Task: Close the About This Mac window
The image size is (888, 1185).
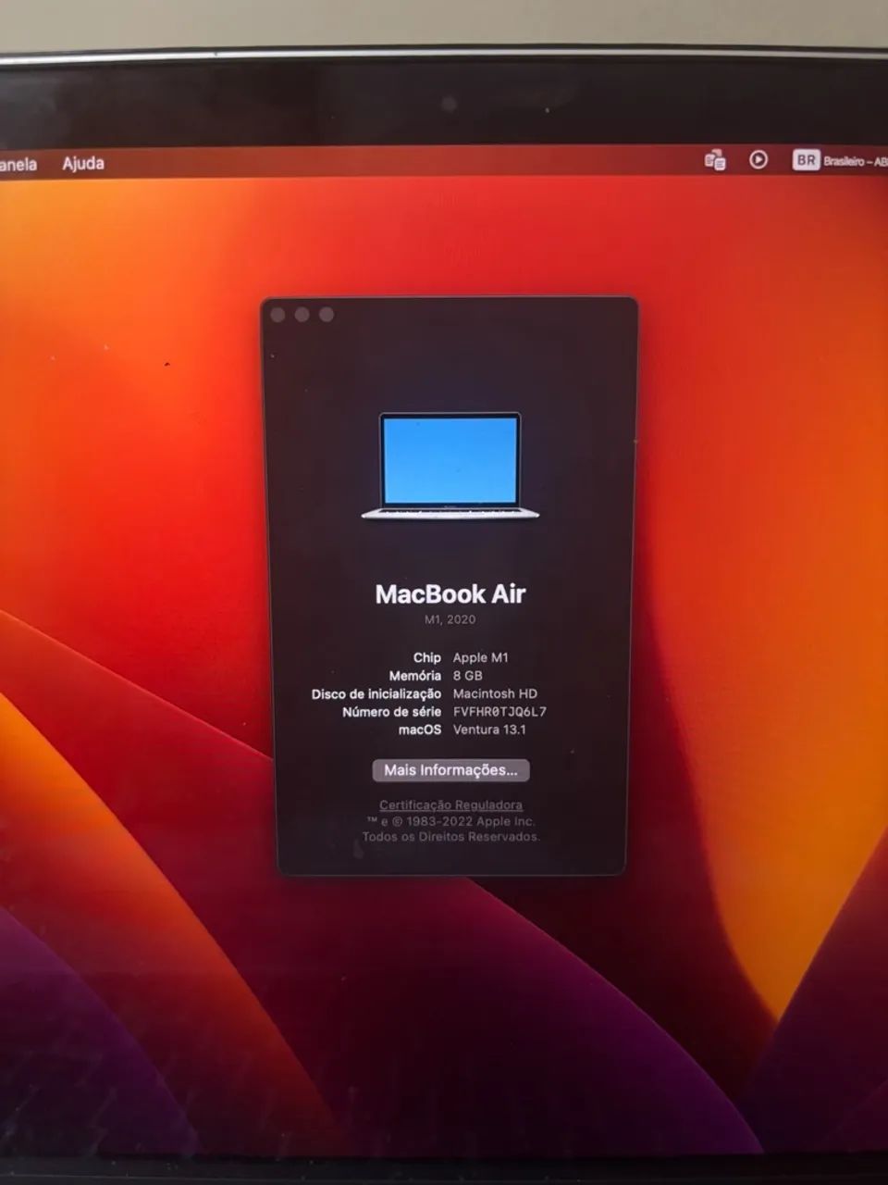Action: pos(277,315)
